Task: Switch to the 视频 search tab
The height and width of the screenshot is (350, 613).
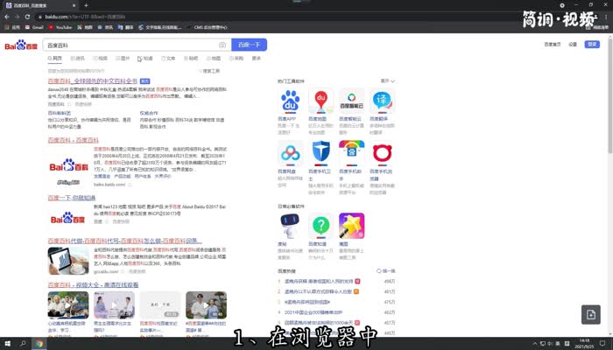Action: pos(101,59)
